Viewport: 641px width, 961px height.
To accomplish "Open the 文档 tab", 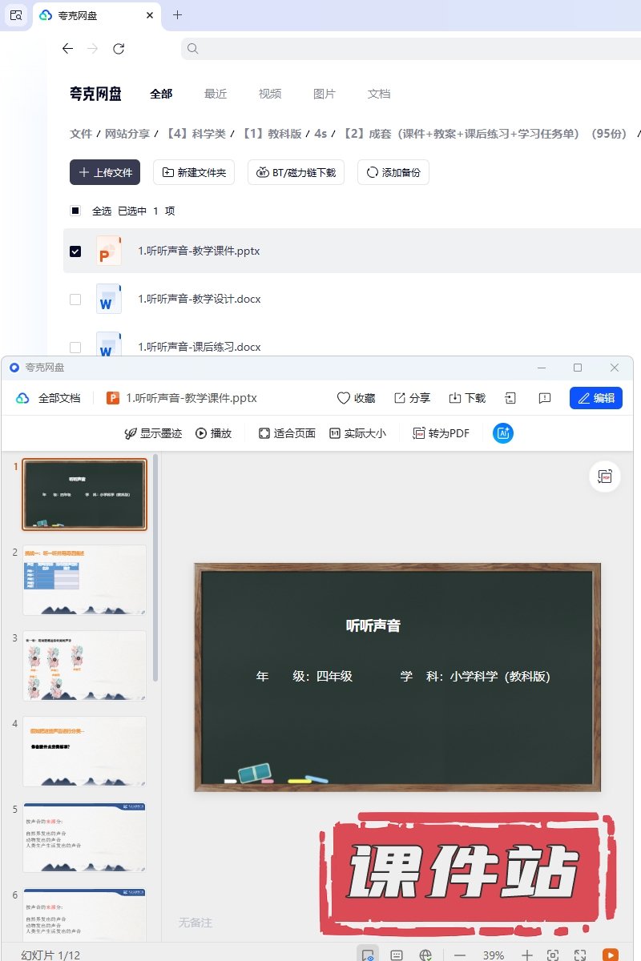I will coord(378,94).
